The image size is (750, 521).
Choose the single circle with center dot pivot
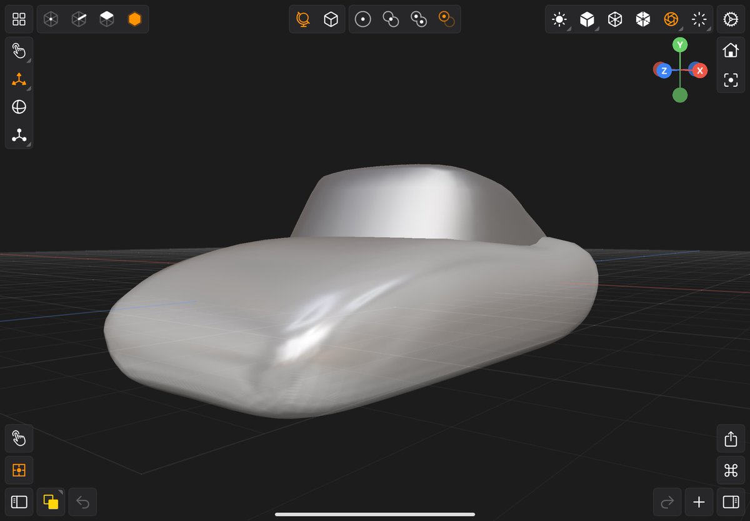point(363,19)
